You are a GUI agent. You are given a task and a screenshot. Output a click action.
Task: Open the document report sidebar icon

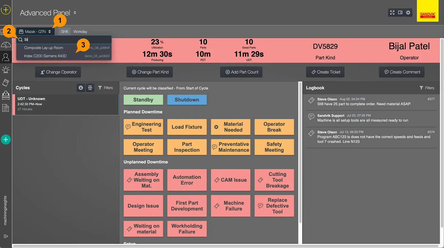tap(6, 108)
